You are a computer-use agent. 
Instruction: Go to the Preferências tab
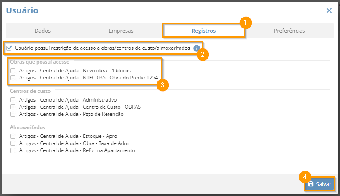coord(289,31)
